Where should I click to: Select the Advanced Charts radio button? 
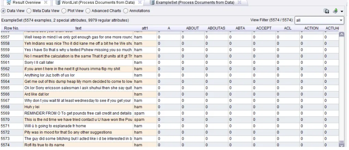[x=88, y=11]
